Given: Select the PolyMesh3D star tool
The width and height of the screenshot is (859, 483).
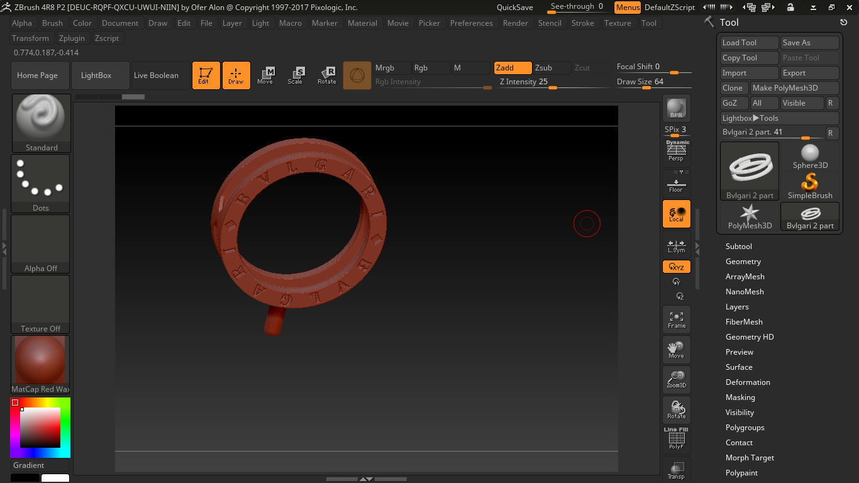Looking at the screenshot, I should (750, 216).
